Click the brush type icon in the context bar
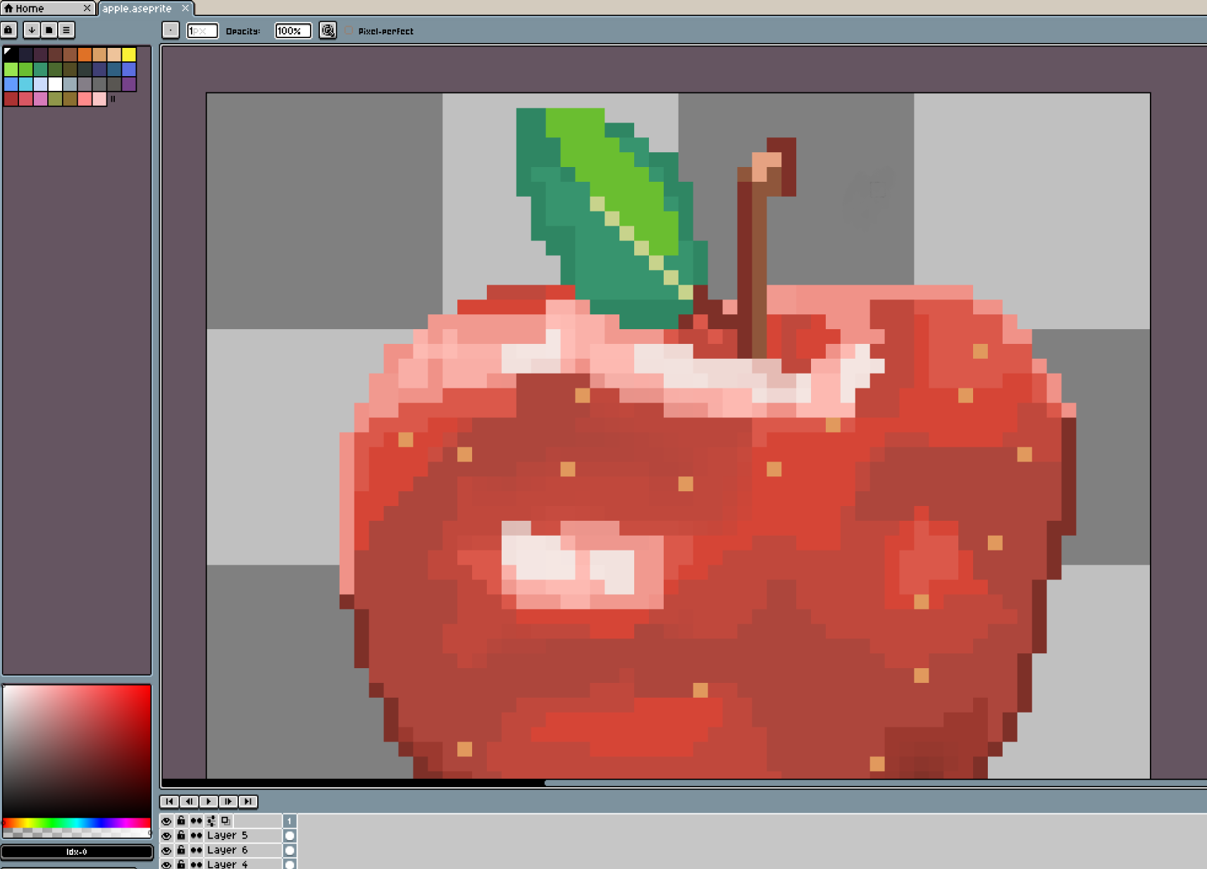 pyautogui.click(x=171, y=30)
